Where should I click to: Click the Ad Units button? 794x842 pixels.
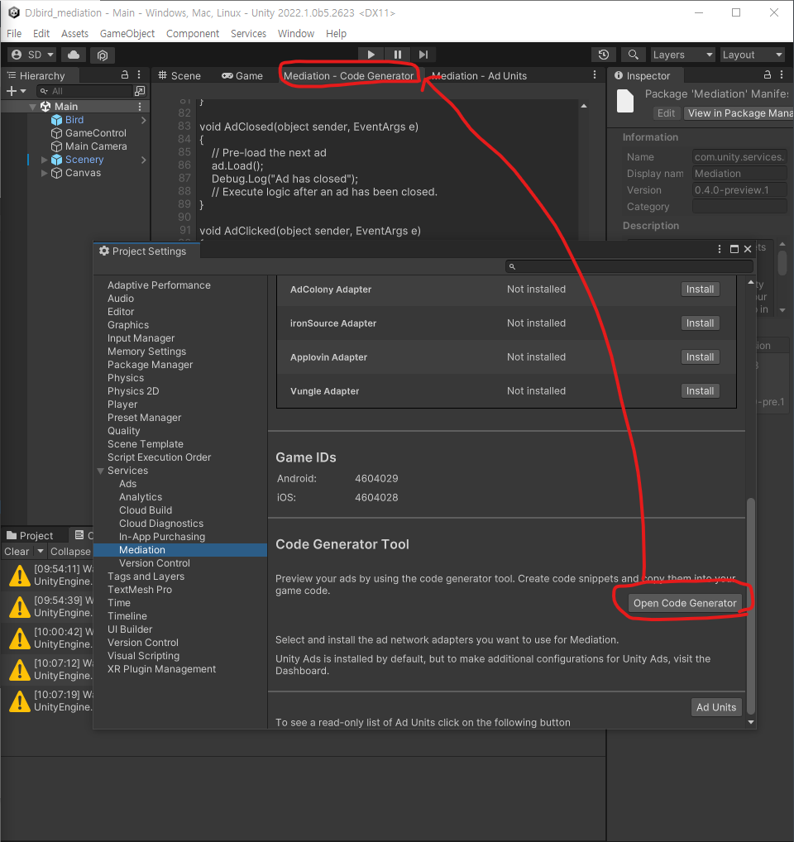pos(716,707)
